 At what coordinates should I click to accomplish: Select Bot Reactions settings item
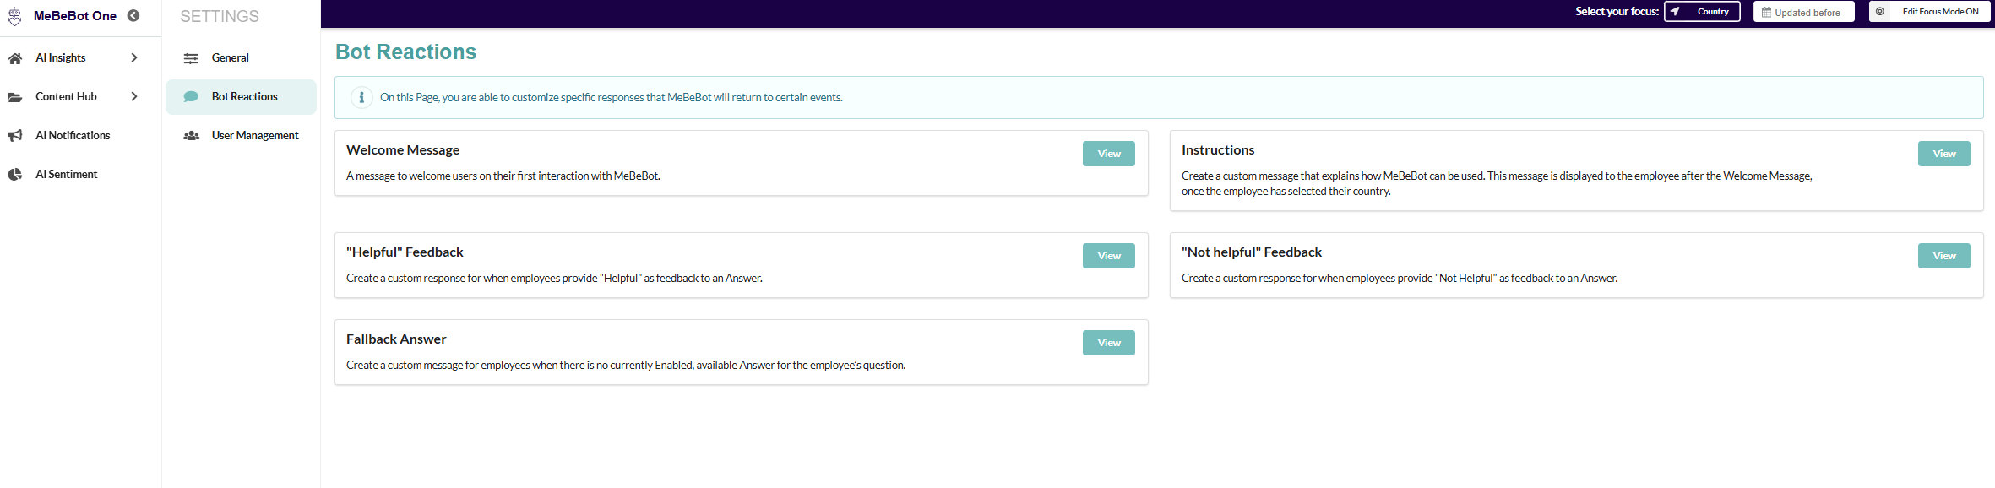(x=241, y=97)
